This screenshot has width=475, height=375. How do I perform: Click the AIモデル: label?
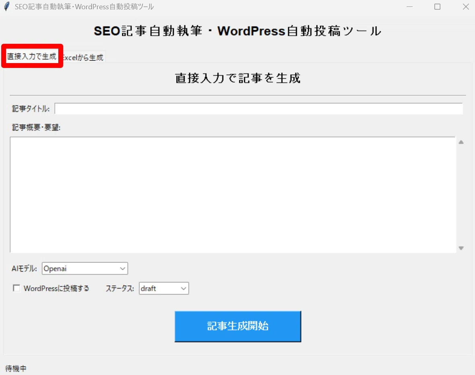pyautogui.click(x=24, y=268)
